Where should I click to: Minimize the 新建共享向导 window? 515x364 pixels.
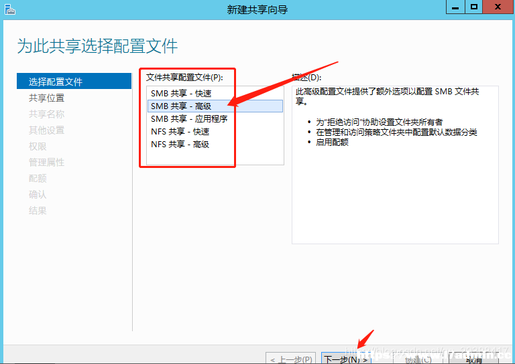455,7
